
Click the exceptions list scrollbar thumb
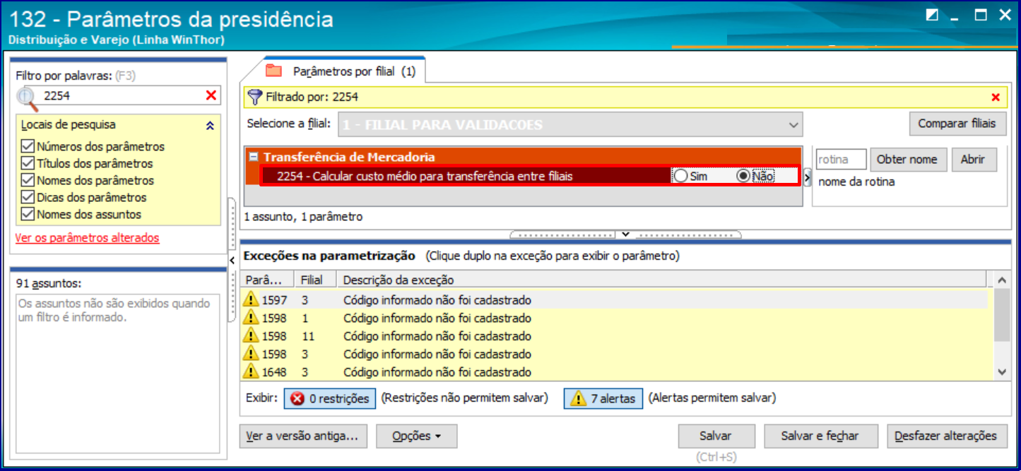point(1001,316)
